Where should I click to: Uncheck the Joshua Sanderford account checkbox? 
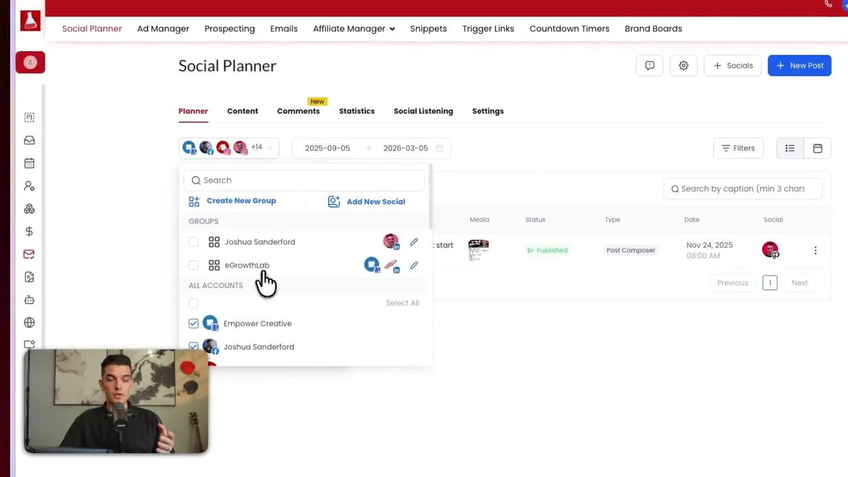[x=193, y=346]
